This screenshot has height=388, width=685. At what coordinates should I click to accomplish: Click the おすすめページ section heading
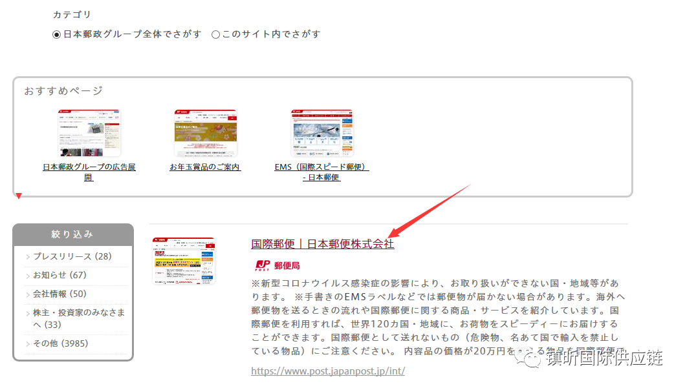[x=64, y=90]
